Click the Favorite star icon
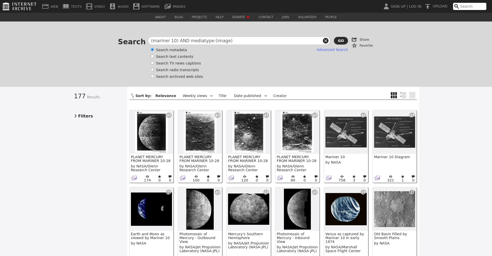Screen dimensions: 492x256 (x=354, y=46)
